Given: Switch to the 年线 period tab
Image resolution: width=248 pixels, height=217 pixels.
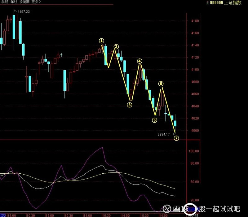Looking at the screenshot, I should point(14,2).
